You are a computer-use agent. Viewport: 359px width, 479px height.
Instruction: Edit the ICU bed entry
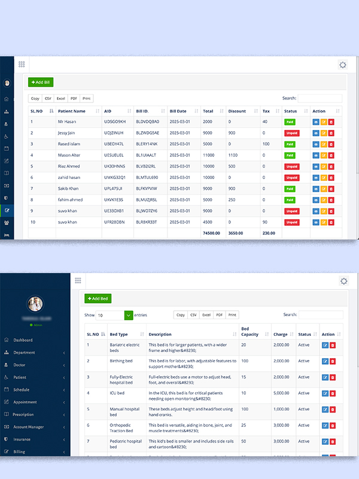tap(325, 393)
